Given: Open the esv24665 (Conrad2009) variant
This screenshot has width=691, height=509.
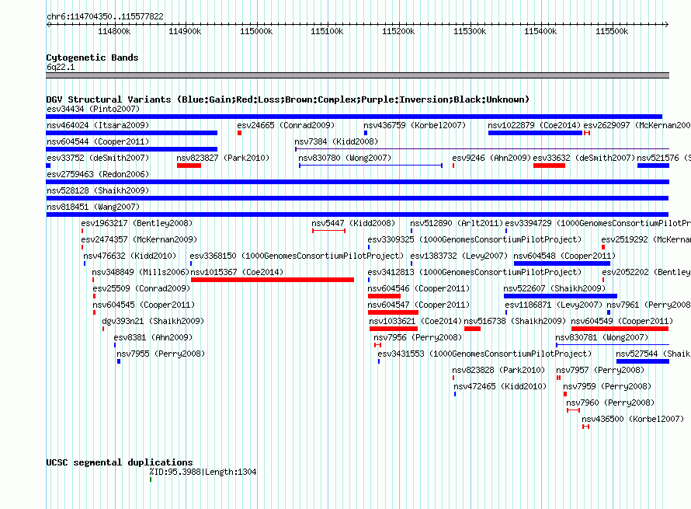Looking at the screenshot, I should (286, 125).
